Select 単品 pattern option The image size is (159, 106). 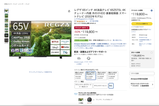coord(111,86)
